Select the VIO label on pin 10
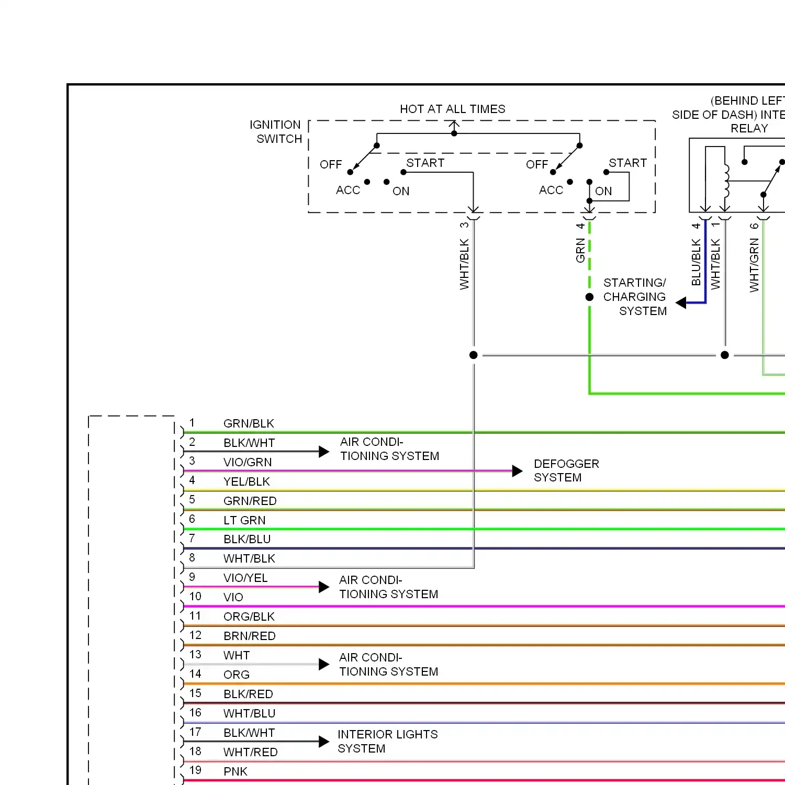Screen dimensions: 785x785 233,597
